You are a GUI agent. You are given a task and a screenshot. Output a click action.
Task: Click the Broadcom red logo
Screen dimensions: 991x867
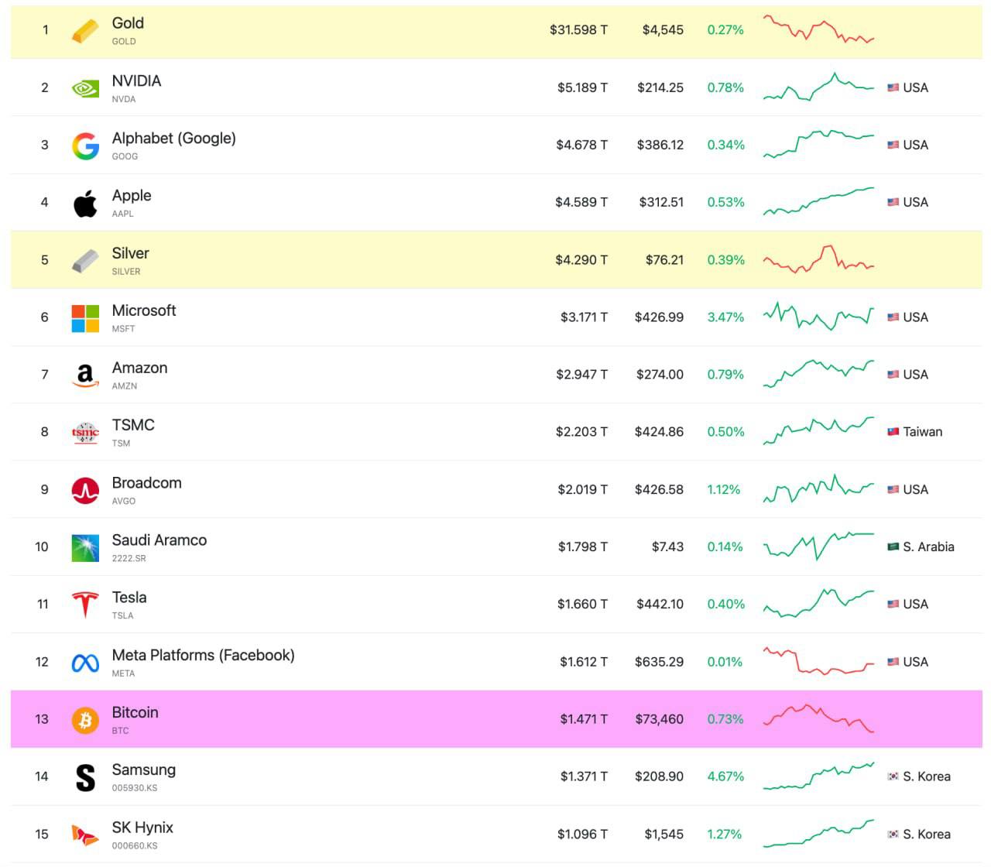85,490
